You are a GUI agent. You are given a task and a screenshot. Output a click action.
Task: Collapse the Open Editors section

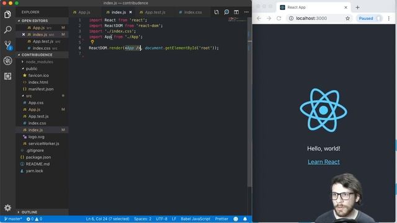(42, 20)
